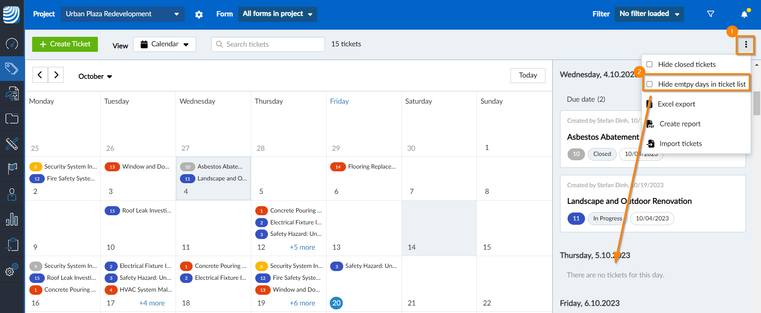761x313 pixels.
Task: Click the Closed status pill
Action: pos(602,154)
